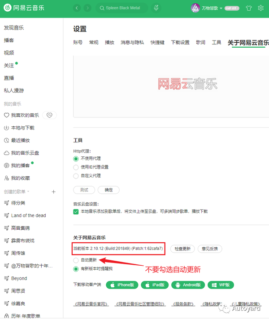Open 视频 in the sidebar
This screenshot has height=321, width=269.
tap(9, 53)
